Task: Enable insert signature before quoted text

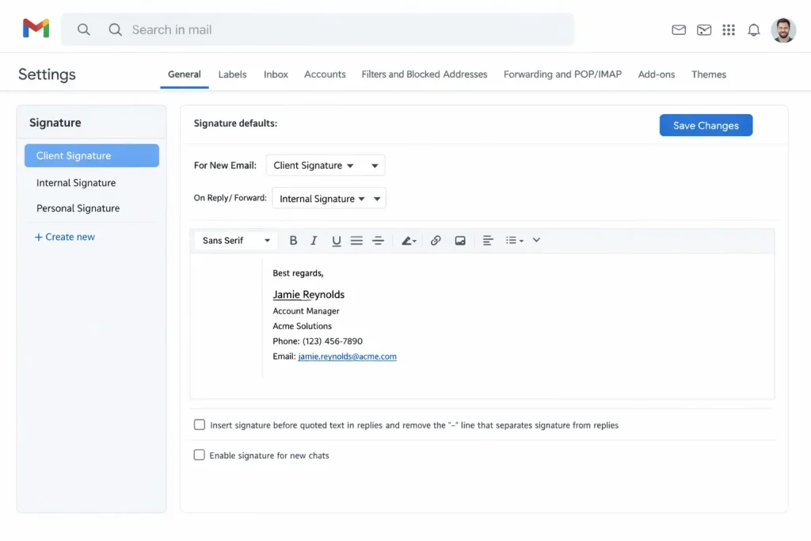Action: [x=200, y=425]
